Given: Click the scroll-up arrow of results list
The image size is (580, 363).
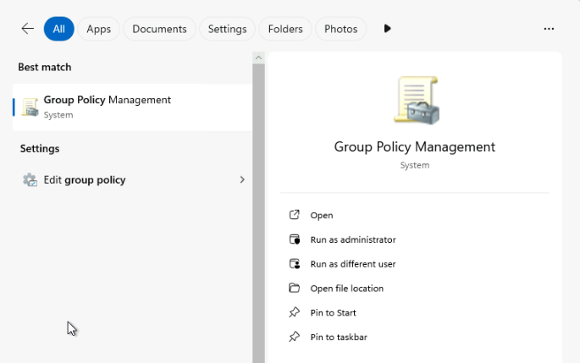Looking at the screenshot, I should [258, 58].
